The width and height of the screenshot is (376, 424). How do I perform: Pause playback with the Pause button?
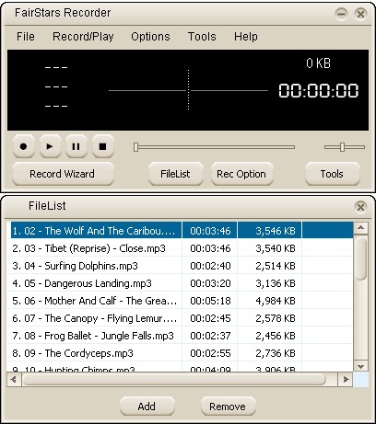(76, 146)
